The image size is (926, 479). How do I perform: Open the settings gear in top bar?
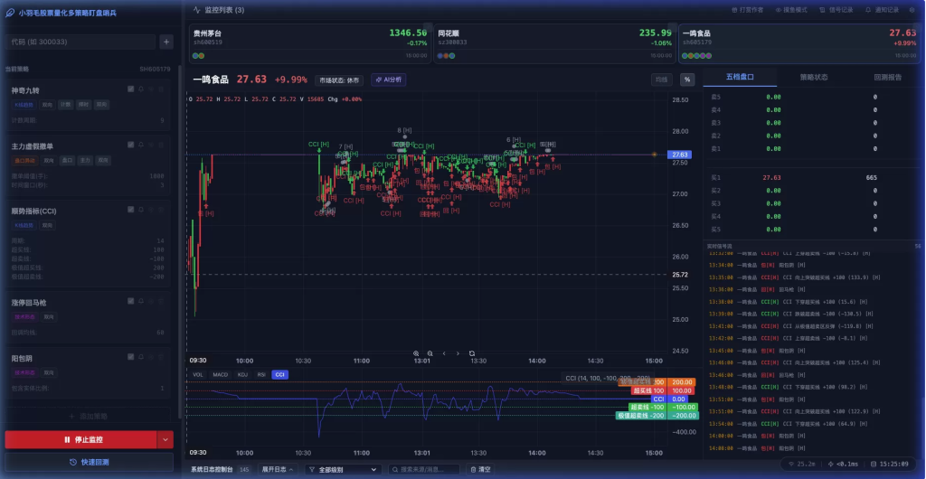tap(912, 10)
